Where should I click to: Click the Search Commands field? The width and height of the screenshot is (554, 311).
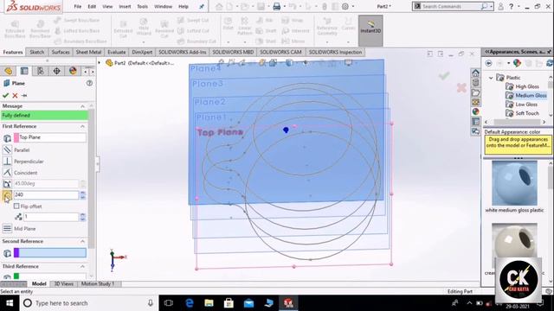coord(450,6)
